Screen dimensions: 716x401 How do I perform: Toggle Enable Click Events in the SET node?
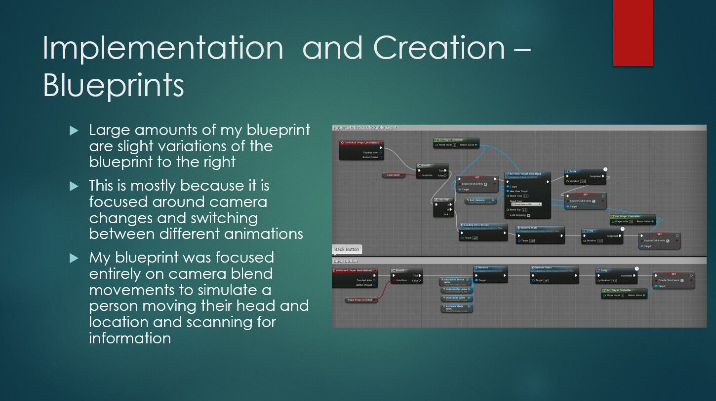coord(485,184)
